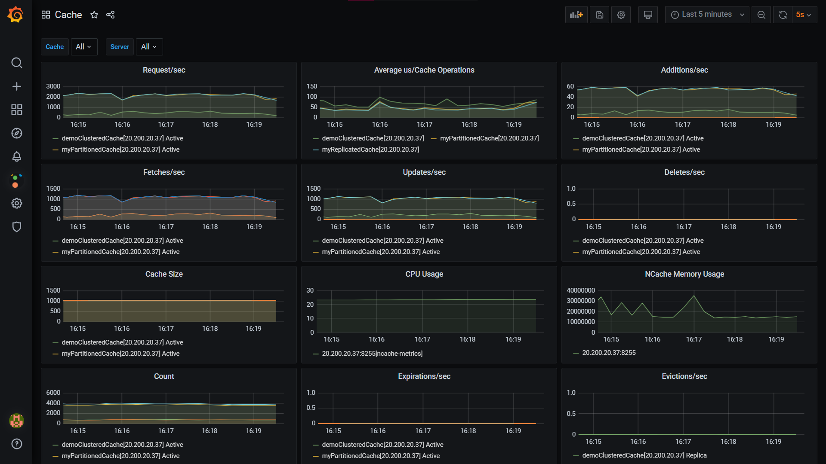Share the Cache dashboard

coord(110,15)
